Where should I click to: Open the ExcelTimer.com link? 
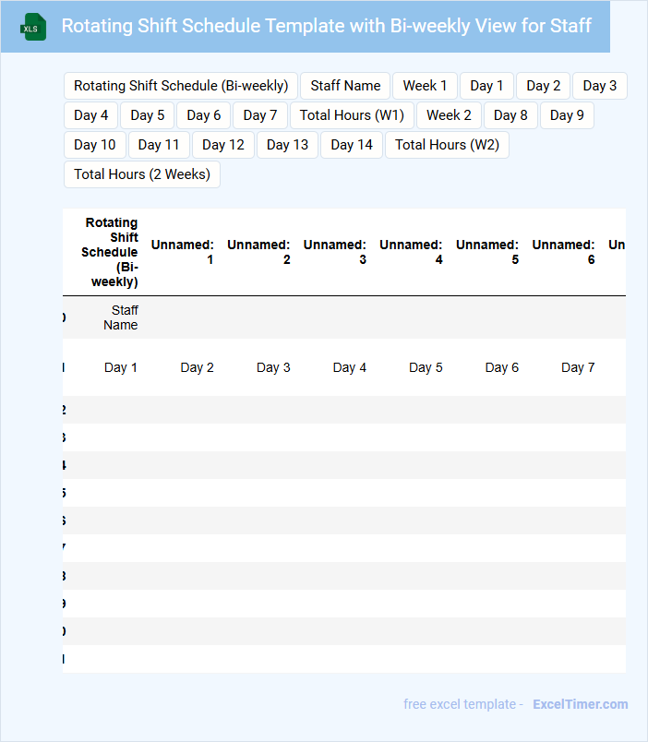point(581,704)
